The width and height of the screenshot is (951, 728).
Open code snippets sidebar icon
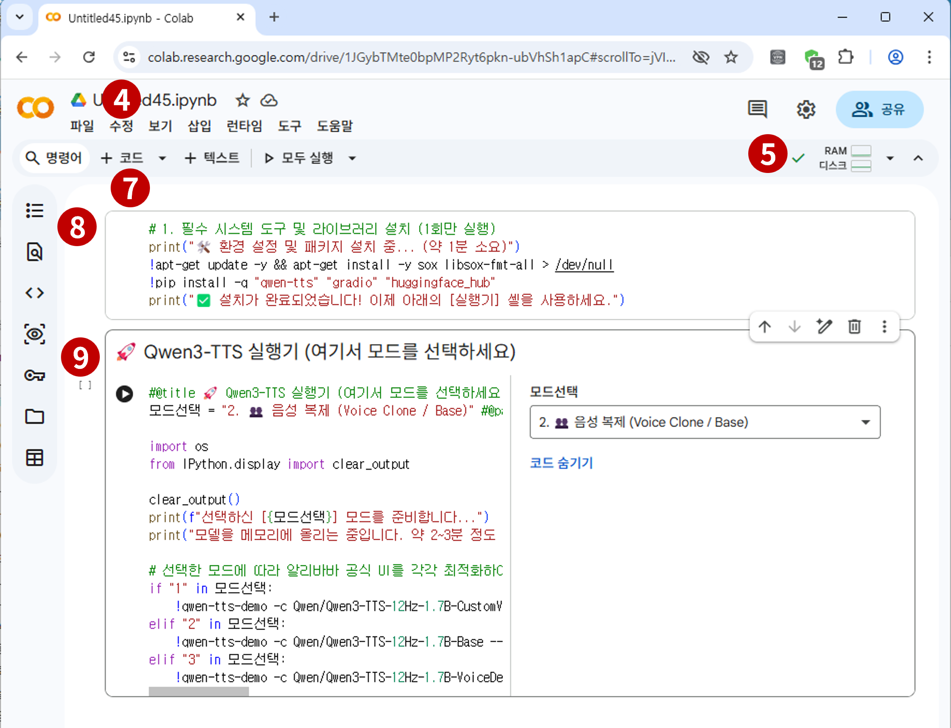click(34, 293)
